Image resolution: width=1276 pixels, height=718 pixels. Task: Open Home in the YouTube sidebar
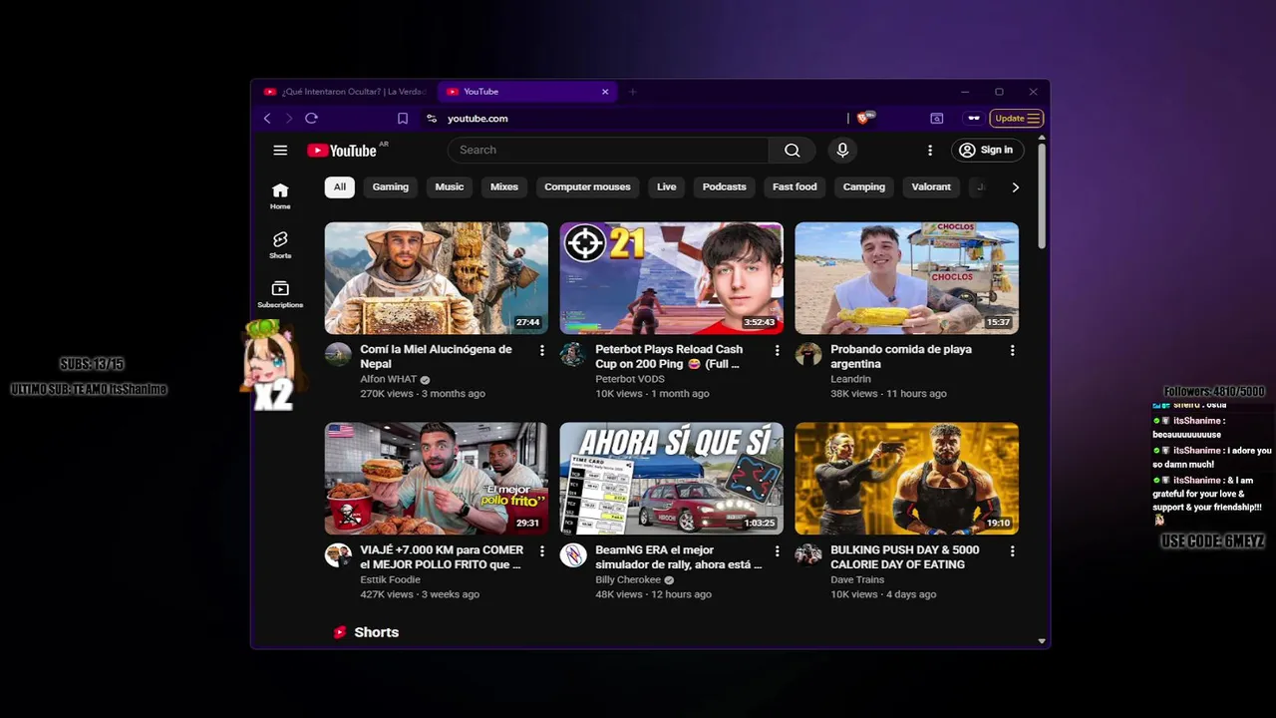tap(280, 195)
